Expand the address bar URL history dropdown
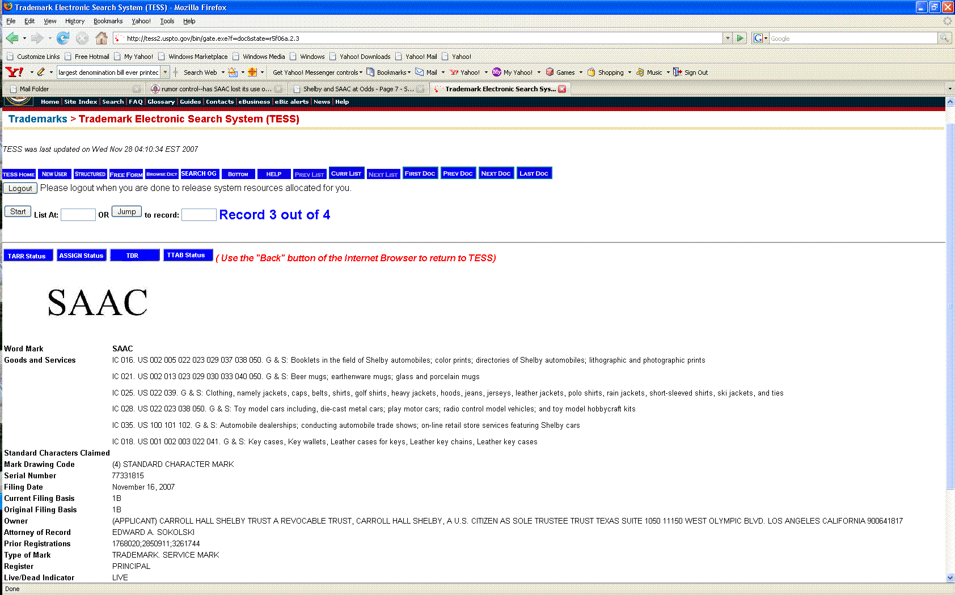This screenshot has width=955, height=595. click(728, 38)
